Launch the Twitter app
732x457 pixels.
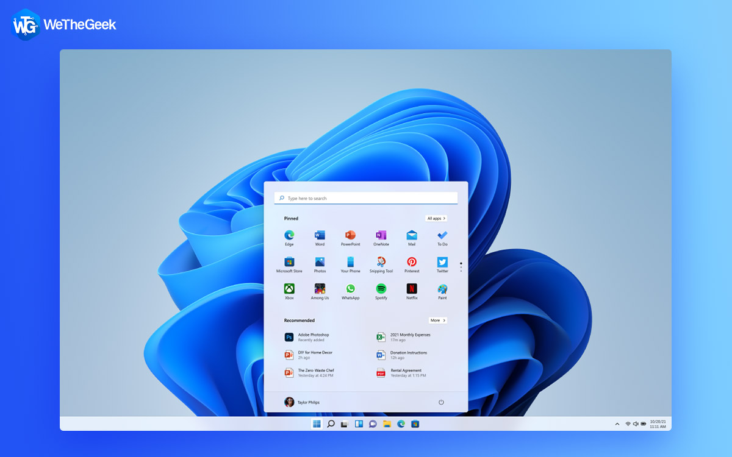[x=442, y=264]
